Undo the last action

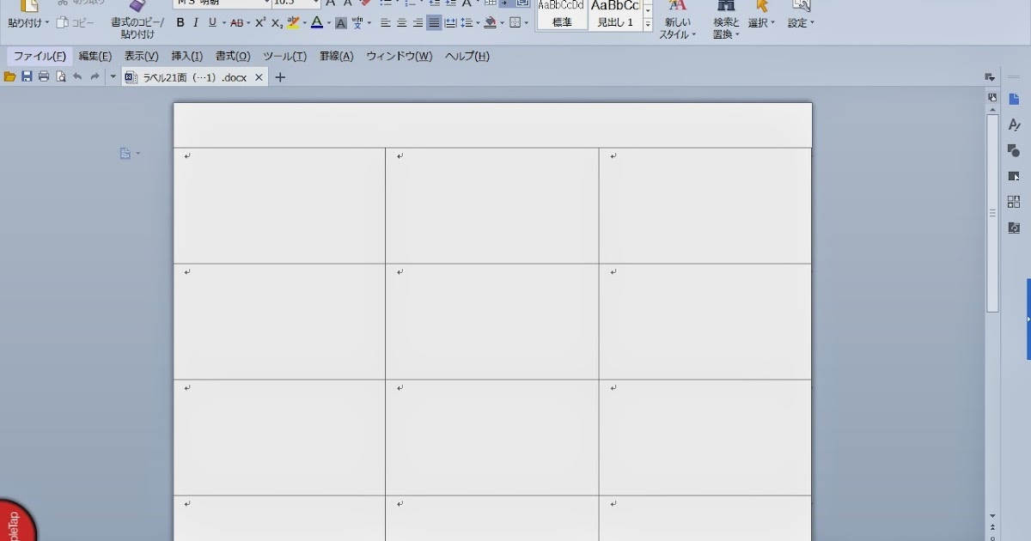pyautogui.click(x=77, y=77)
